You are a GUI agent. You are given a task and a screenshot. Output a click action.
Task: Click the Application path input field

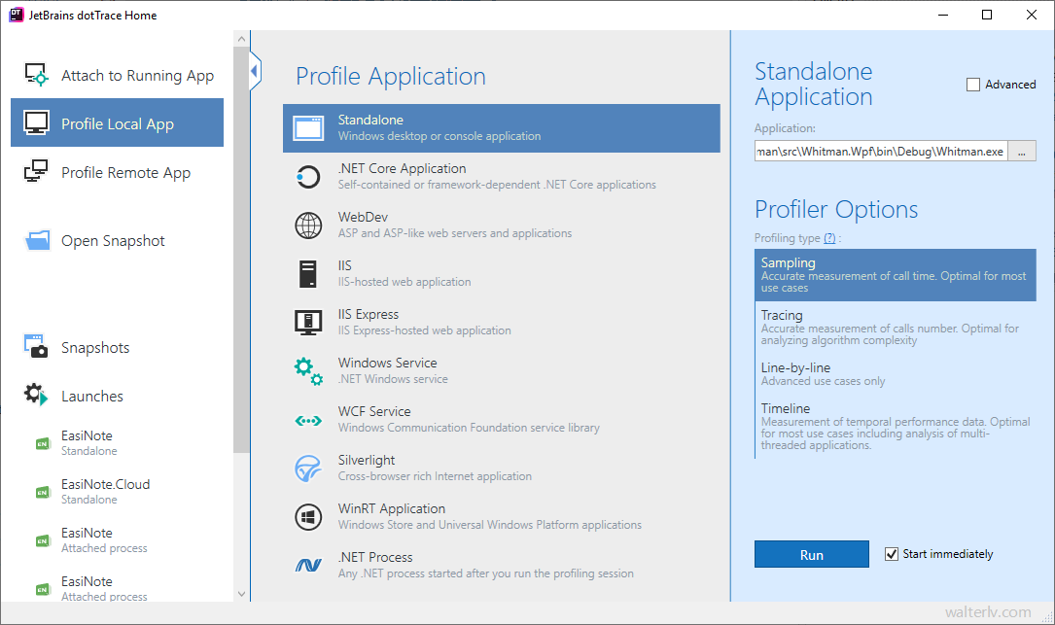click(x=880, y=152)
